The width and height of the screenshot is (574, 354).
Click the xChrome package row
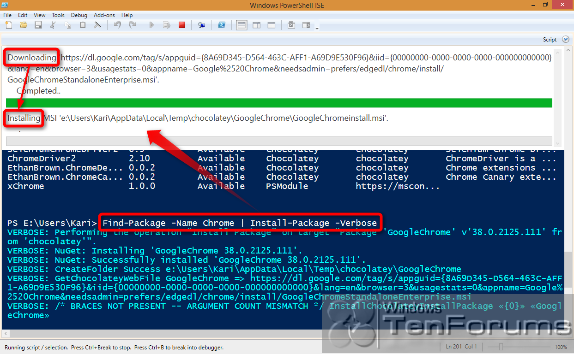pos(224,186)
